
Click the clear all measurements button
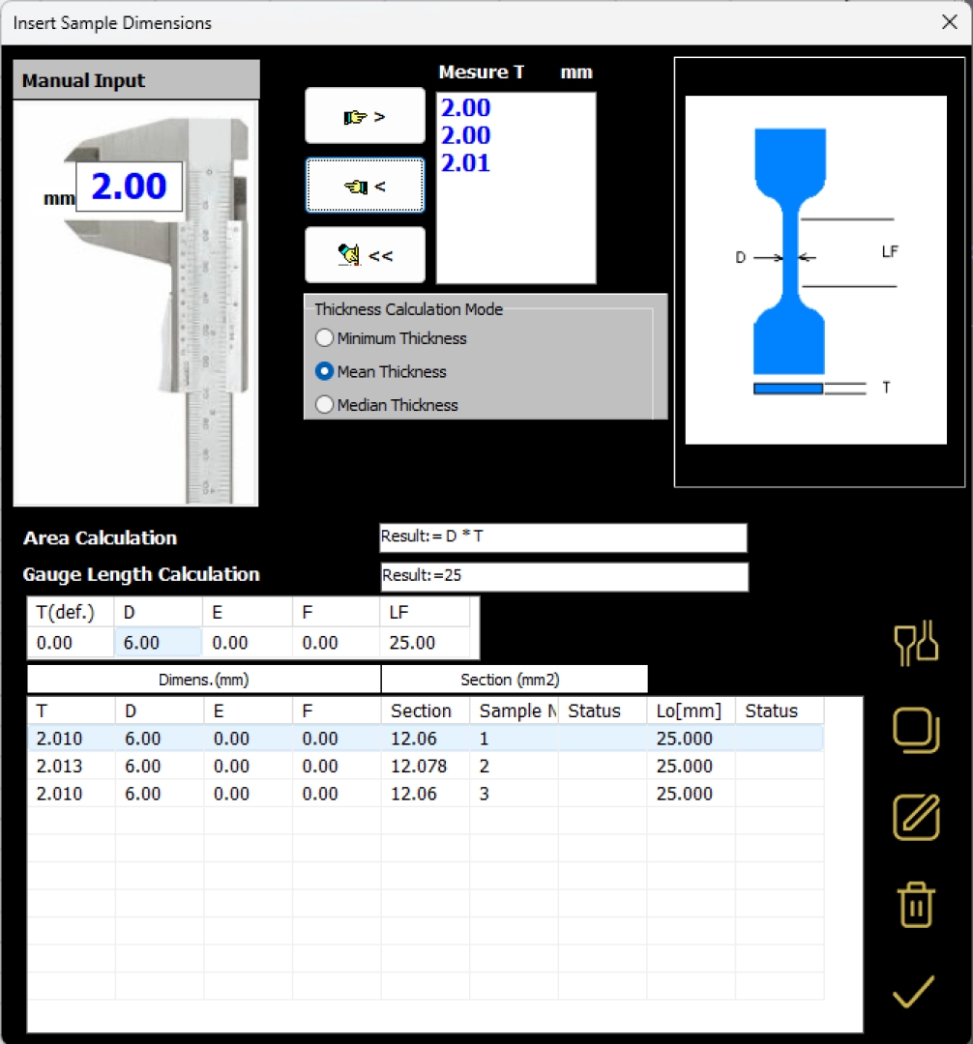tap(365, 255)
